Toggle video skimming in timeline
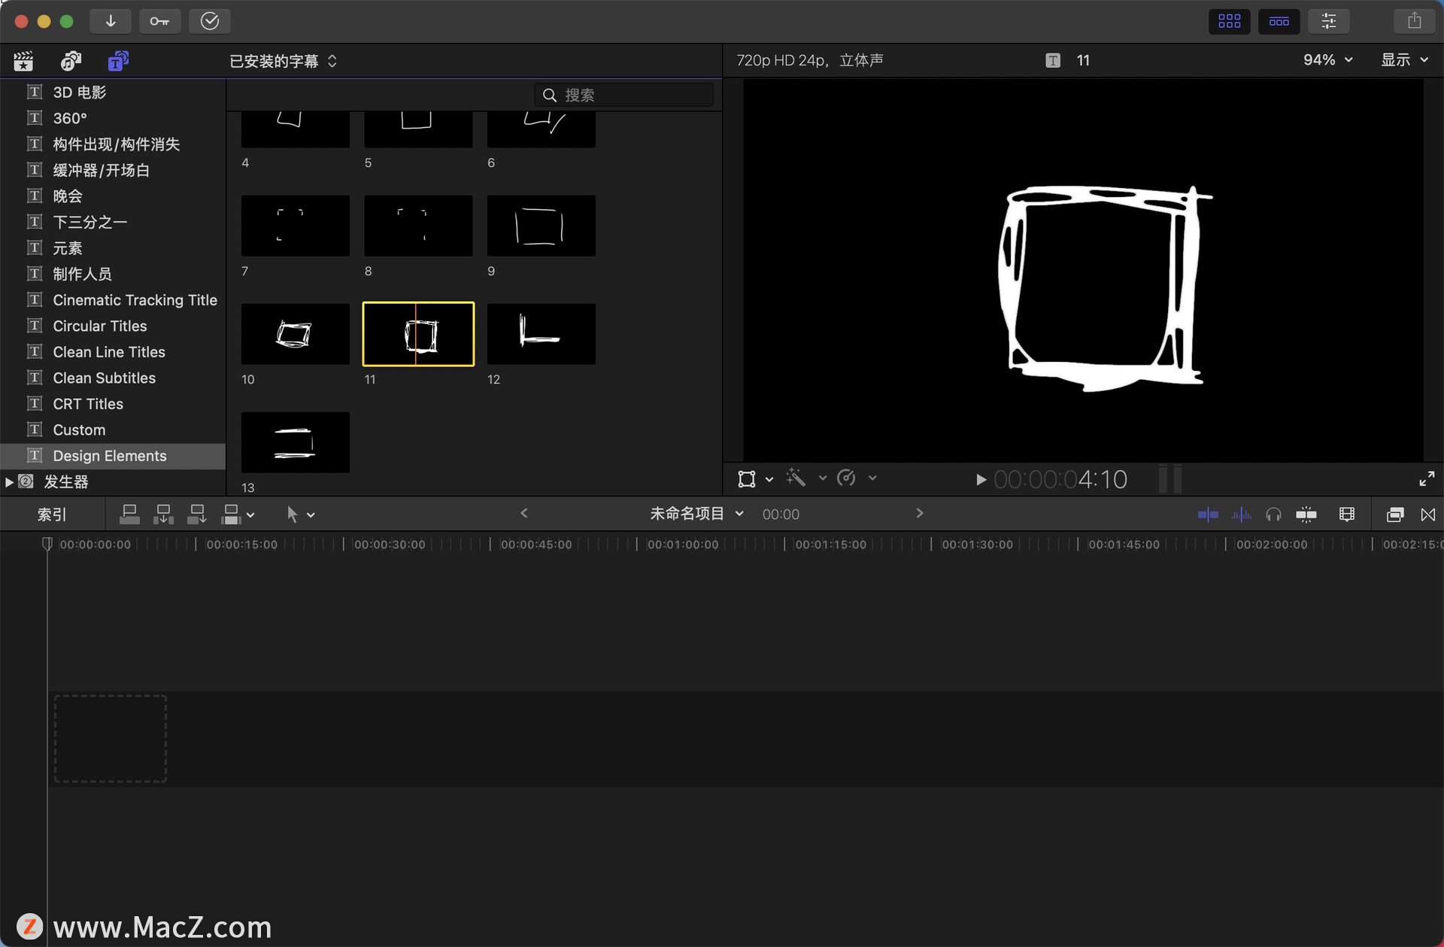The height and width of the screenshot is (947, 1444). click(x=1208, y=514)
